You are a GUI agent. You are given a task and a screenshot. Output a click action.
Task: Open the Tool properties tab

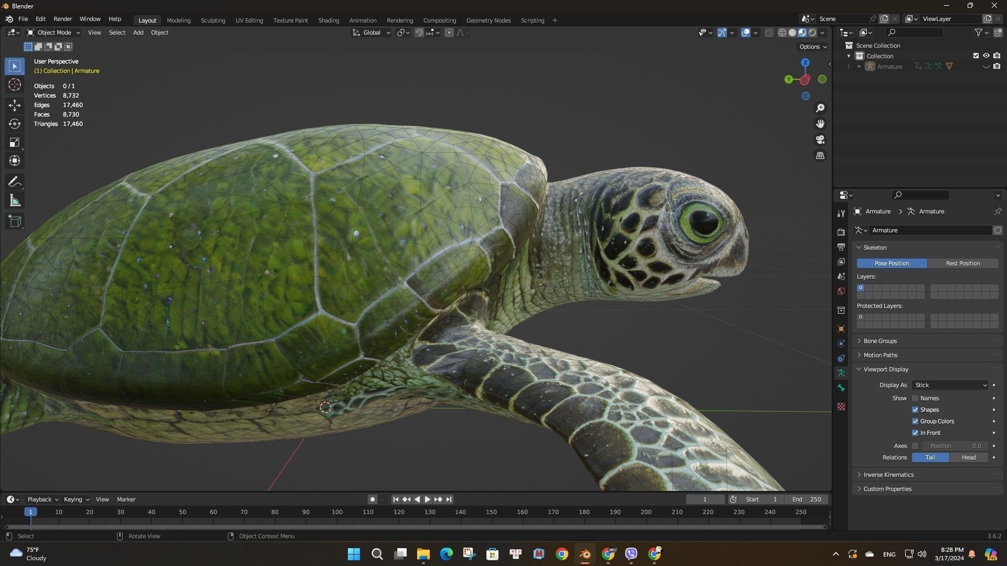coord(841,213)
